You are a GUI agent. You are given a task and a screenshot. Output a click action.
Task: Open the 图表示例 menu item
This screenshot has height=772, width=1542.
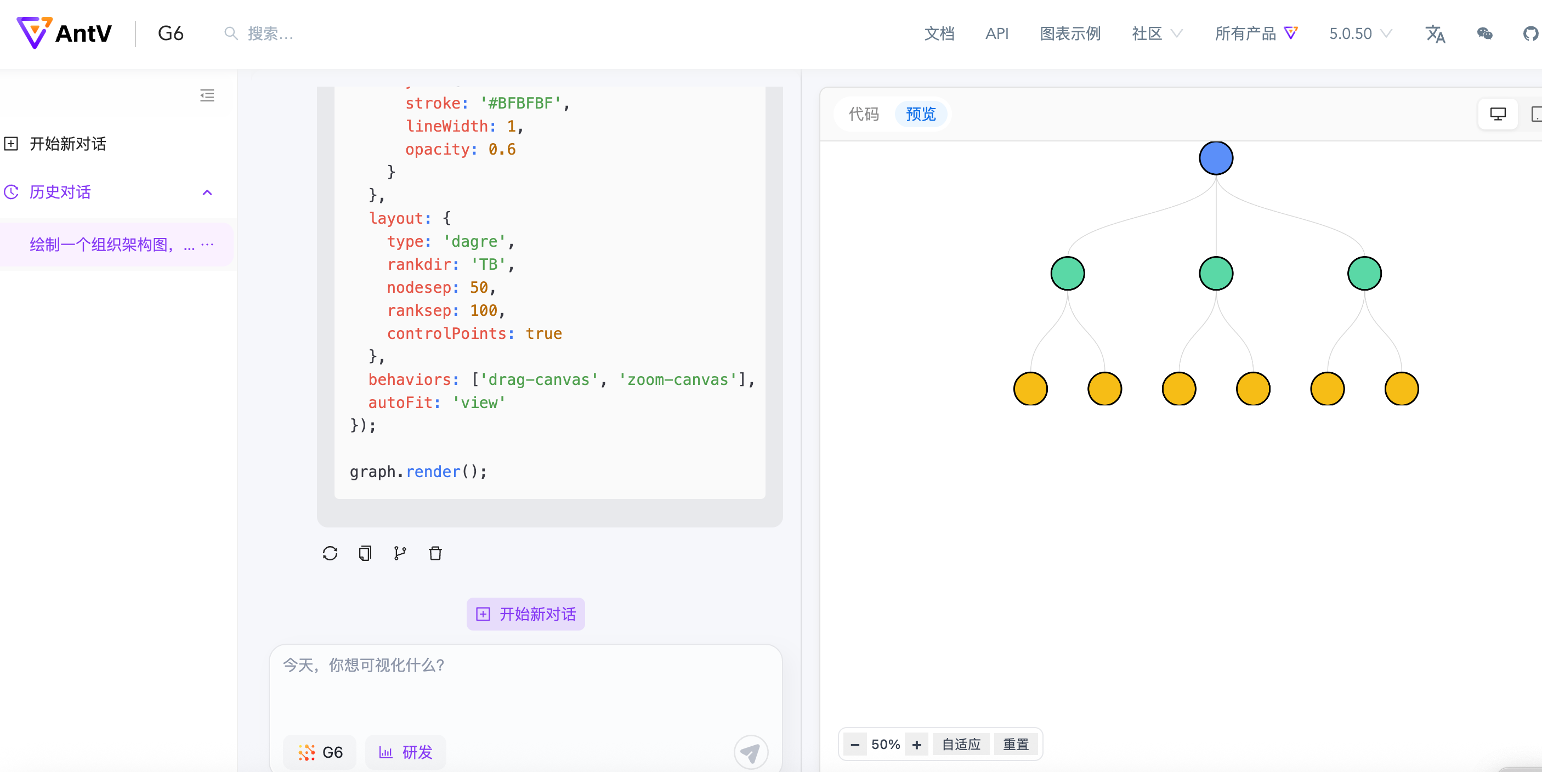point(1070,33)
